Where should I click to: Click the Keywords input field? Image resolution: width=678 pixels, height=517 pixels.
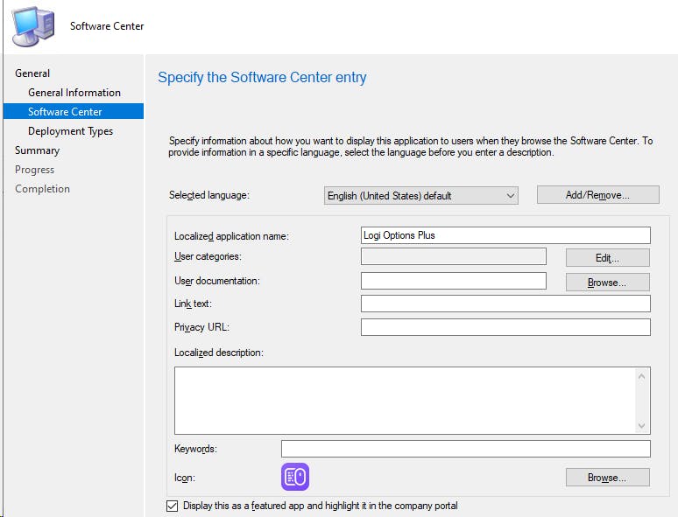(465, 449)
